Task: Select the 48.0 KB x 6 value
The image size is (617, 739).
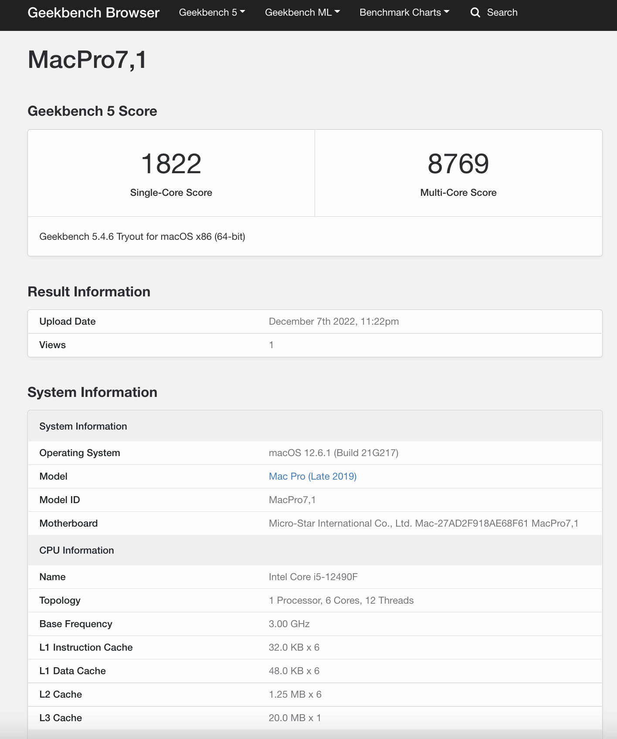Action: tap(294, 671)
